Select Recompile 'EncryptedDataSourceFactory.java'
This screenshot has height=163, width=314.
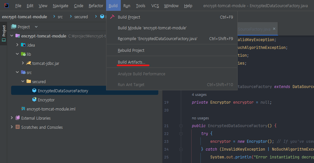[x=172, y=39]
